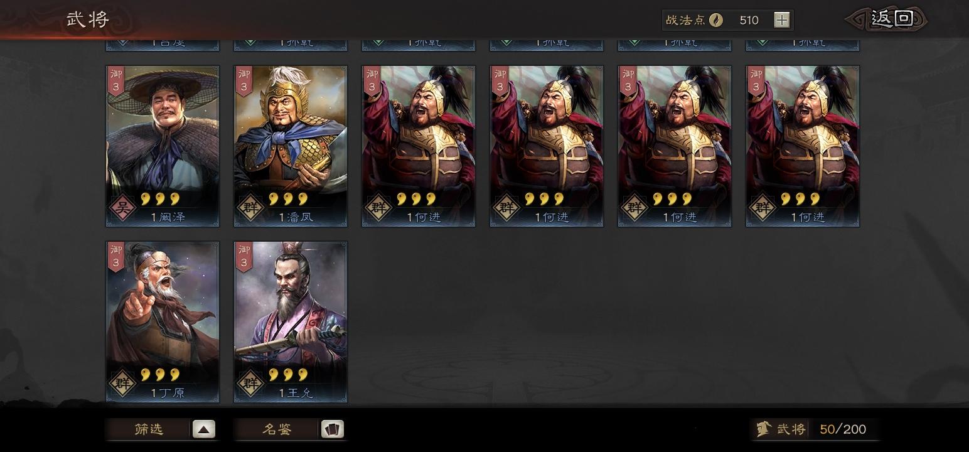
Task: Open the 名鉴 button label
Action: click(x=277, y=429)
